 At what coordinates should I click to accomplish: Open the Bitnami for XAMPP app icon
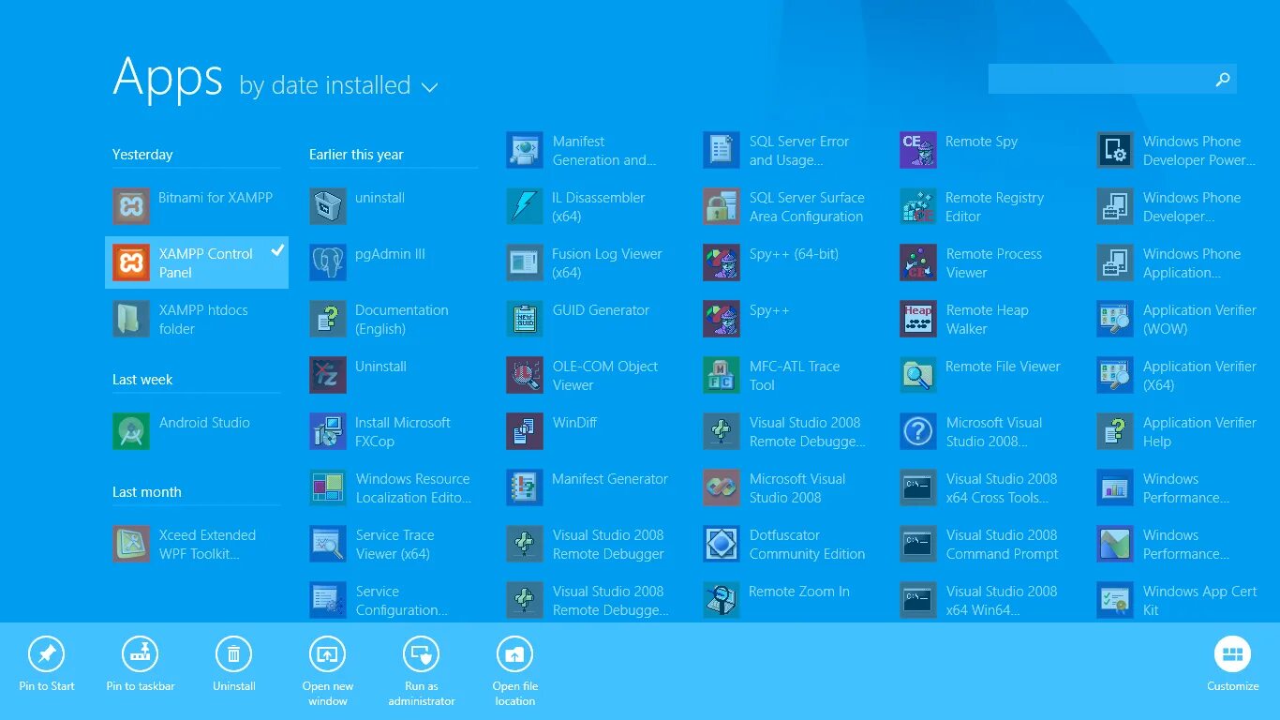point(131,206)
